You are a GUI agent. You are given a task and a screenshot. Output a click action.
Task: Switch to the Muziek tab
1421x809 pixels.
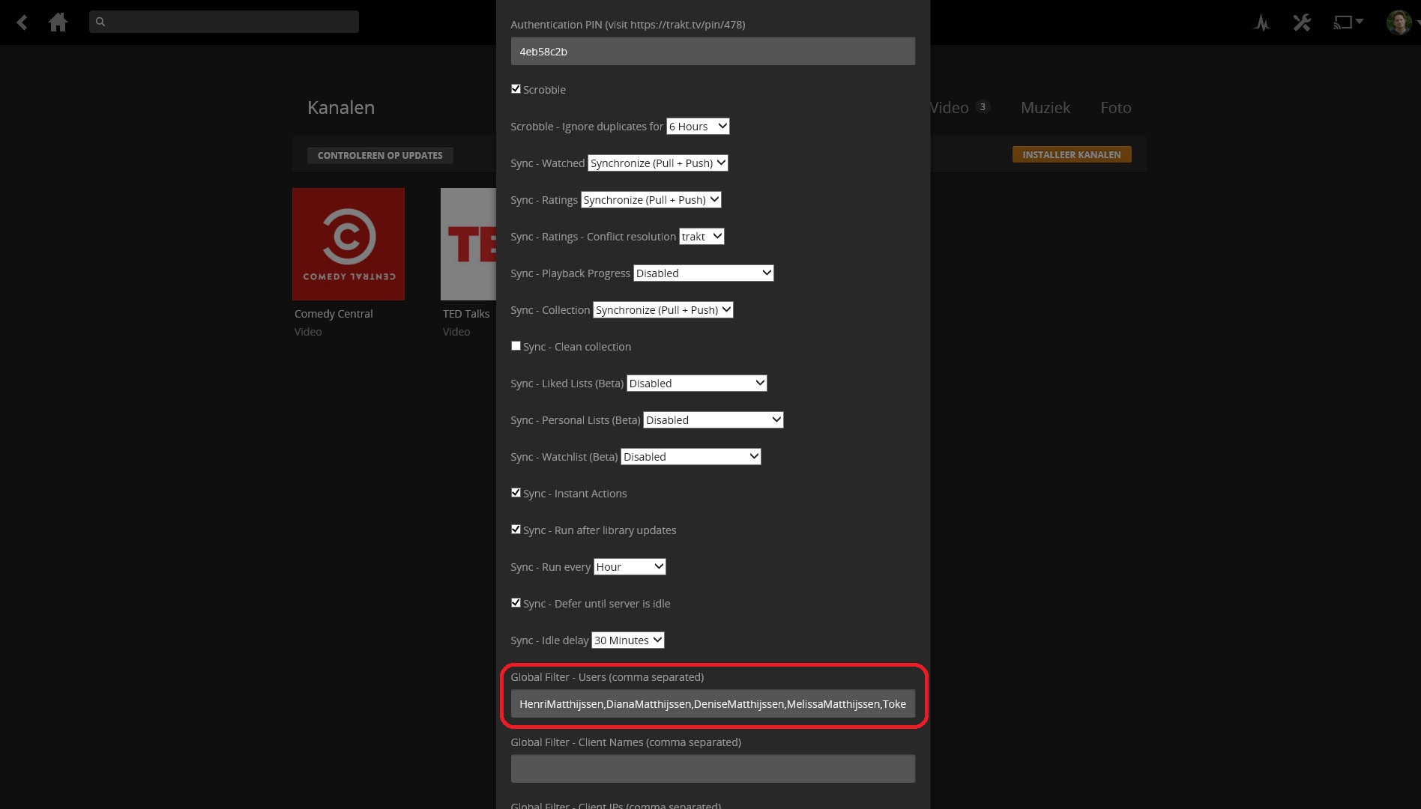click(x=1045, y=108)
